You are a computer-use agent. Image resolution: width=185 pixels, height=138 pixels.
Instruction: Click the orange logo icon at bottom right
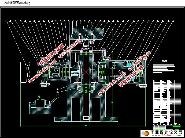[x=146, y=133]
